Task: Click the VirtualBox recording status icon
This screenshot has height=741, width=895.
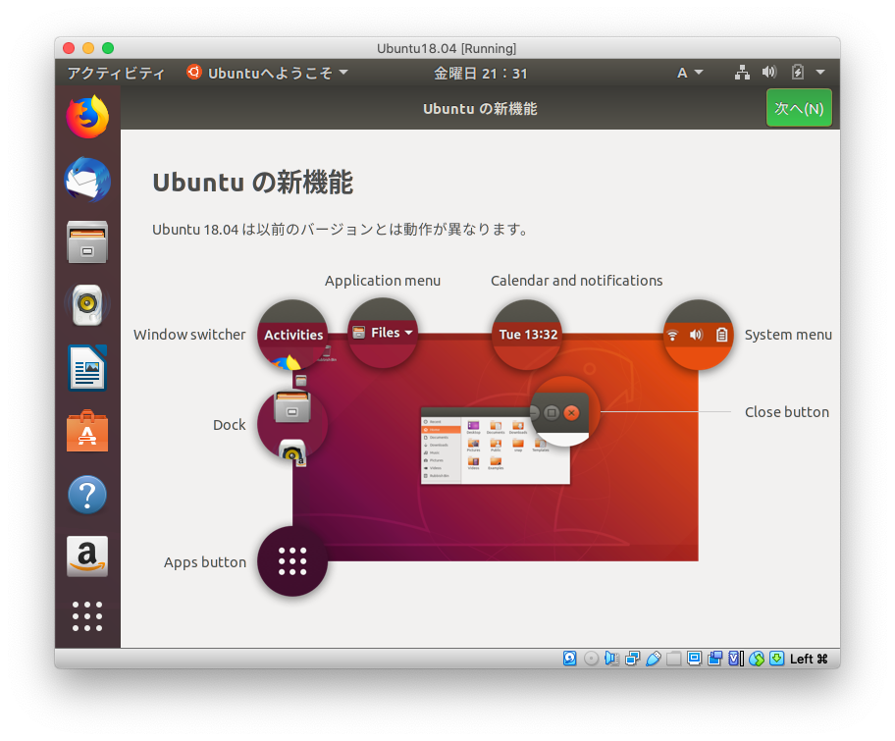Action: 714,659
